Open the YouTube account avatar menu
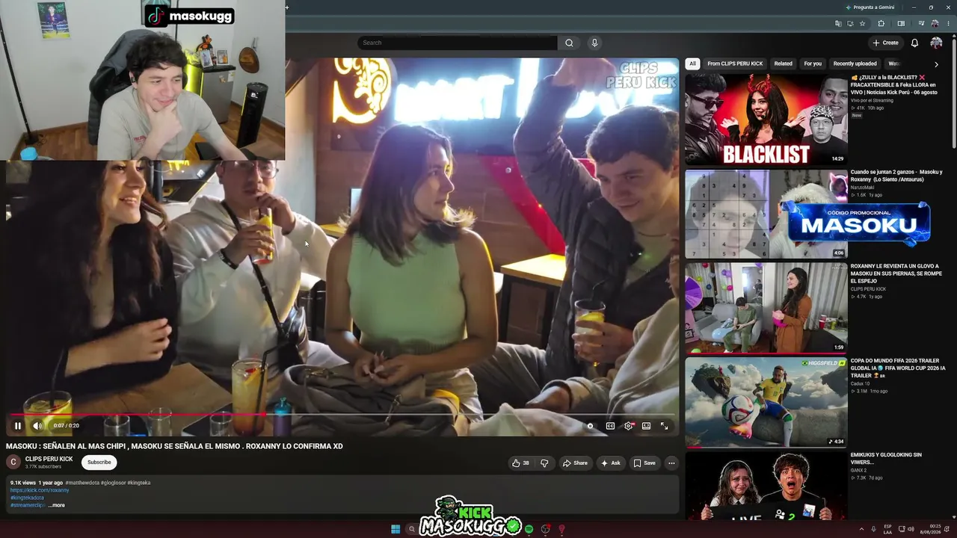The height and width of the screenshot is (538, 957). coord(936,43)
